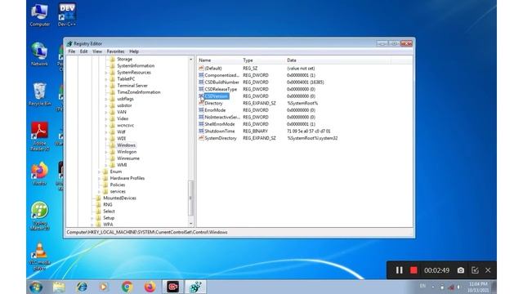Click the CSDBuildNumber DWORD value icon

(x=201, y=82)
